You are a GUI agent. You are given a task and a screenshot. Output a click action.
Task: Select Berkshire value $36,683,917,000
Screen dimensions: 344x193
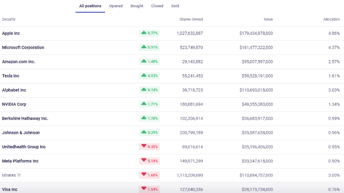pyautogui.click(x=257, y=118)
